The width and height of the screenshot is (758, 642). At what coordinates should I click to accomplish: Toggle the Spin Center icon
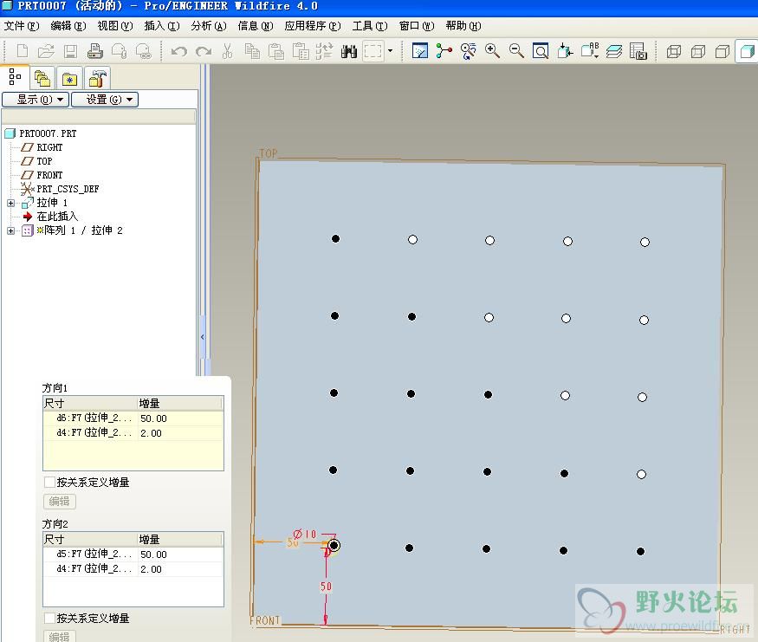point(444,51)
